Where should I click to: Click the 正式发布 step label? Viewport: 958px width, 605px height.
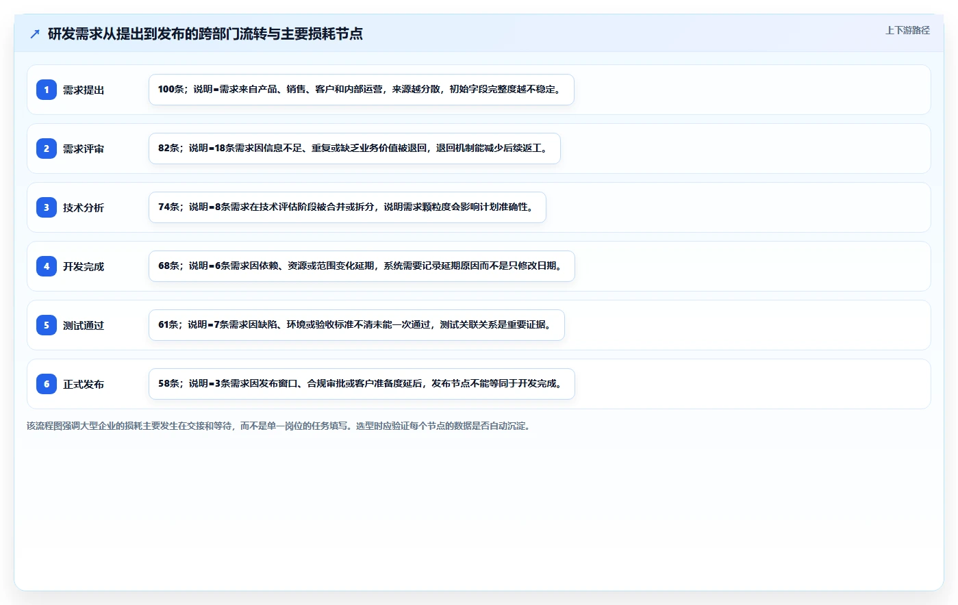click(x=84, y=384)
